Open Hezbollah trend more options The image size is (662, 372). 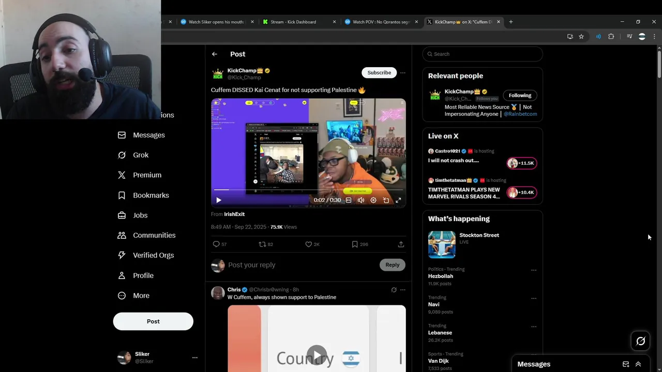534,270
